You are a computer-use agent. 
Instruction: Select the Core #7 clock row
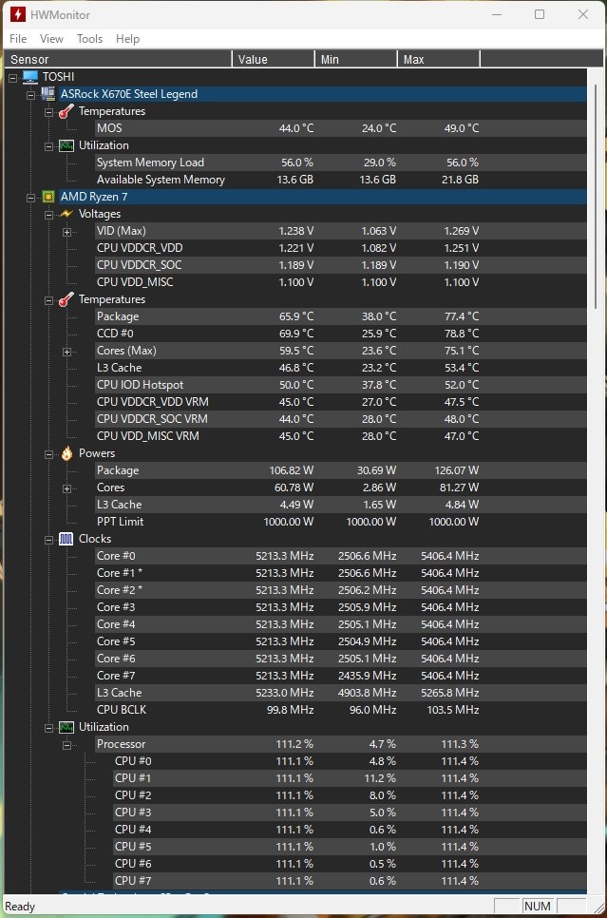point(341,676)
